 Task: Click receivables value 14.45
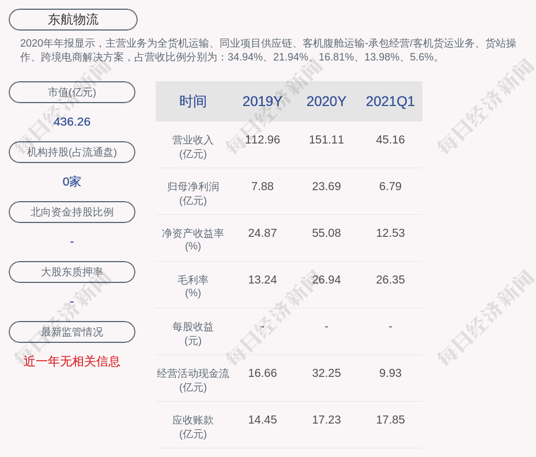click(263, 420)
